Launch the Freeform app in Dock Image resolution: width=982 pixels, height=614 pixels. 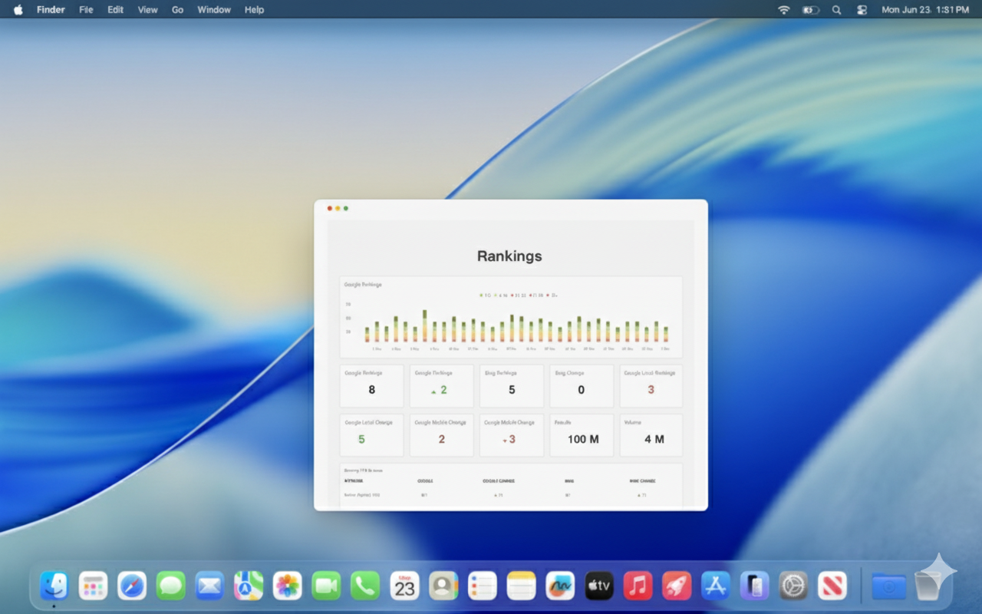coord(560,587)
